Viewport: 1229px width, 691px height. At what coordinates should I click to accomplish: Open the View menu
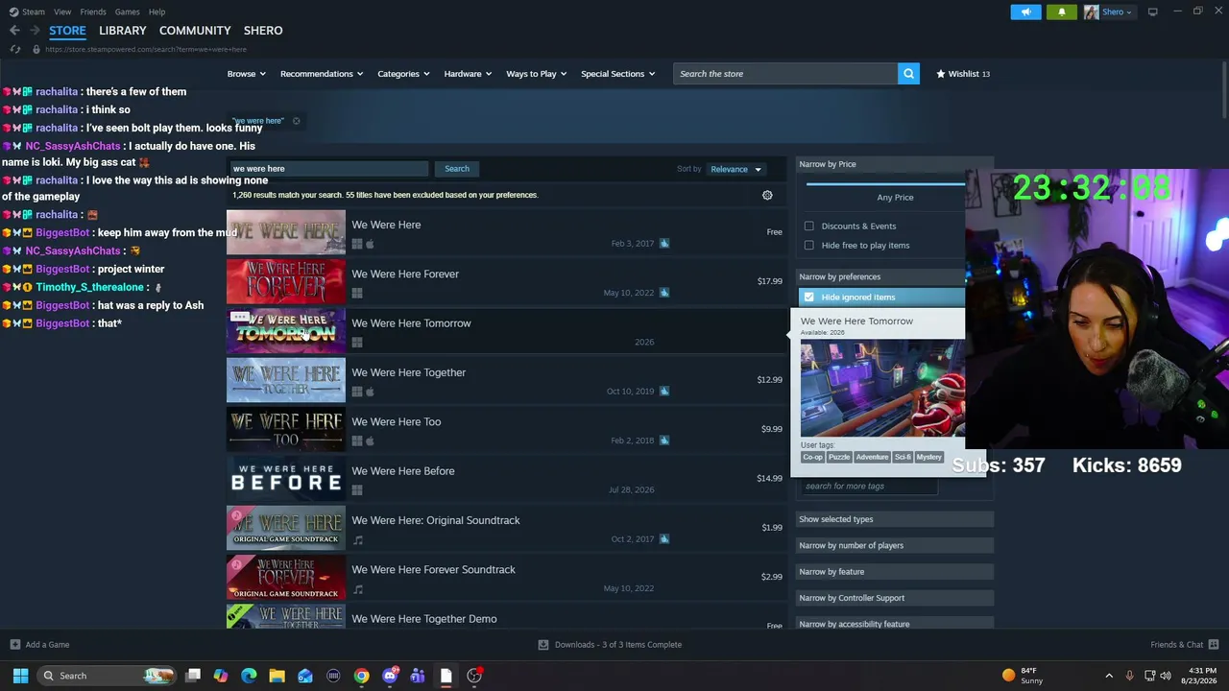tap(62, 12)
